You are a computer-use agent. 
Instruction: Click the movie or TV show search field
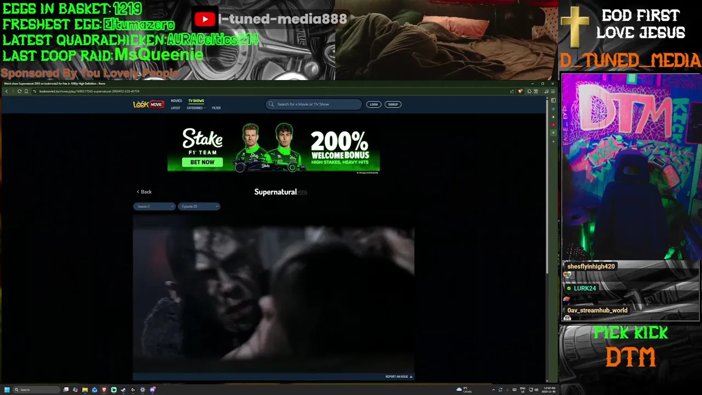click(x=314, y=104)
